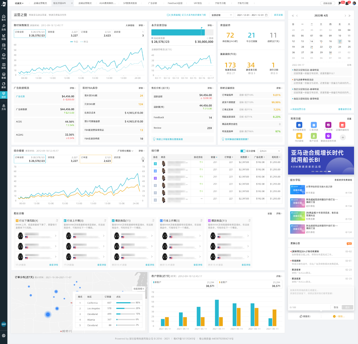
Task: Toggle the 区分店铺 switch in 排行榜
Action: (x=243, y=151)
